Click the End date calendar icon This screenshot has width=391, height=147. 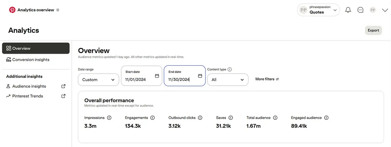click(x=200, y=76)
